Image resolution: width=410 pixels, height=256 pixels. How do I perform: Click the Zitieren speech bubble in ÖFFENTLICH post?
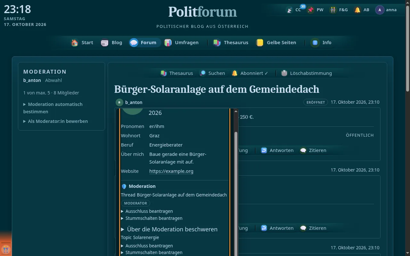pos(303,150)
